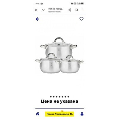Bookmark the page with bookmark icon
The image size is (119, 119).
click(77, 10)
